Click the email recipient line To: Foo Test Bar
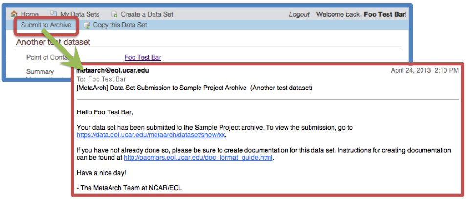Image resolution: width=466 pixels, height=199 pixels. click(x=101, y=79)
